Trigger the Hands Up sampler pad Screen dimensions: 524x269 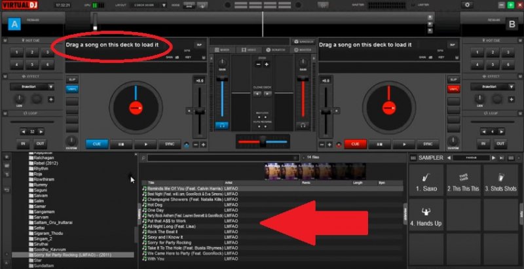pos(426,215)
